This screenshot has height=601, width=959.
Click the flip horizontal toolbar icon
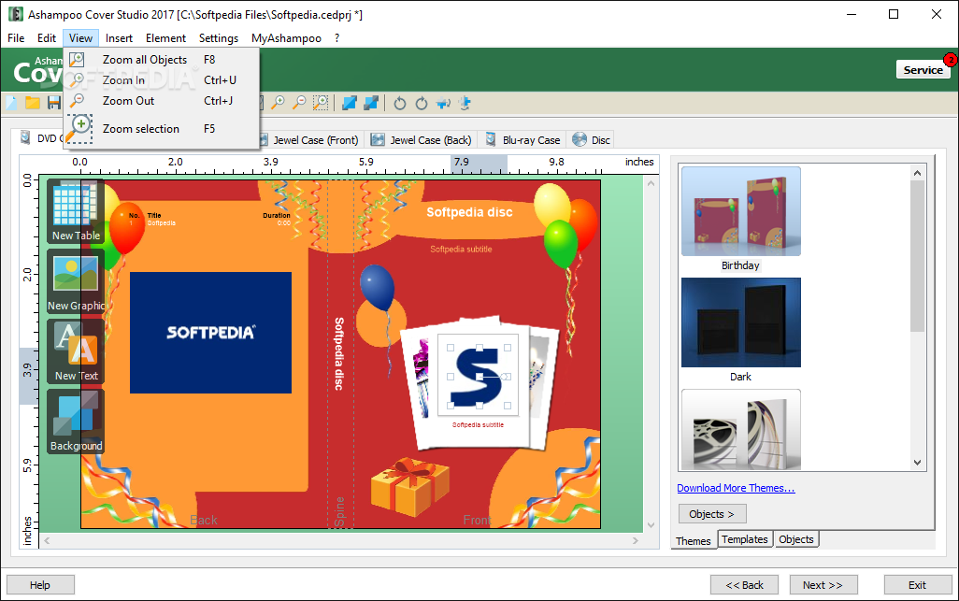tap(443, 104)
